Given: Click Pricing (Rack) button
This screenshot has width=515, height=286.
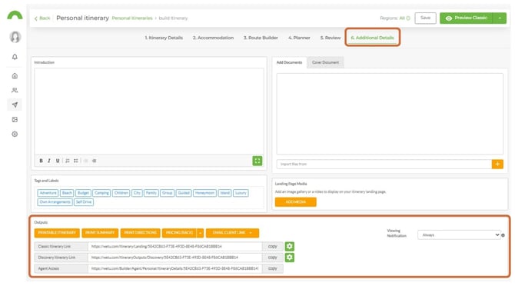Looking at the screenshot, I should tap(179, 233).
